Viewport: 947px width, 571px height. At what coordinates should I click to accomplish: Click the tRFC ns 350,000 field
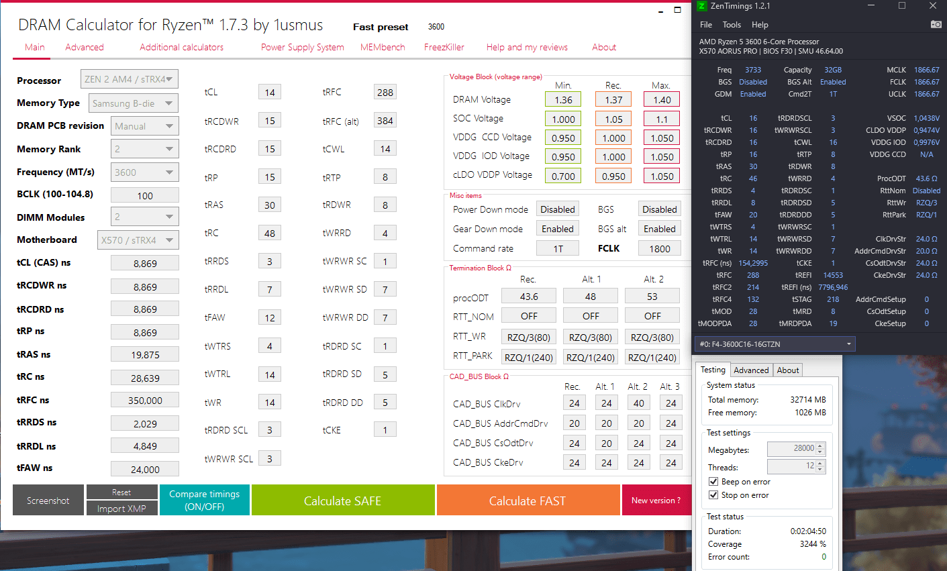[x=144, y=400]
